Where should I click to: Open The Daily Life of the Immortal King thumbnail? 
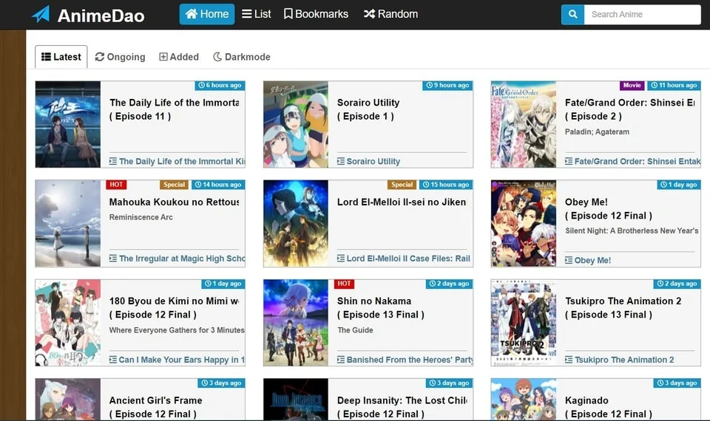tap(68, 124)
